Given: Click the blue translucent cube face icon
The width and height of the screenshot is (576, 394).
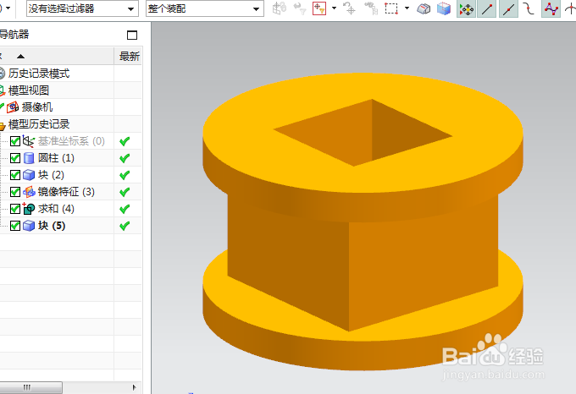Looking at the screenshot, I should tap(444, 8).
